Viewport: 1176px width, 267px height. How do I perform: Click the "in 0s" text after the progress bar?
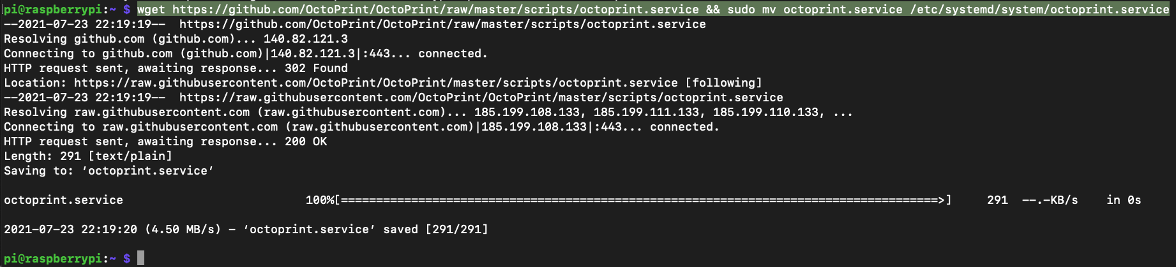click(x=1124, y=200)
